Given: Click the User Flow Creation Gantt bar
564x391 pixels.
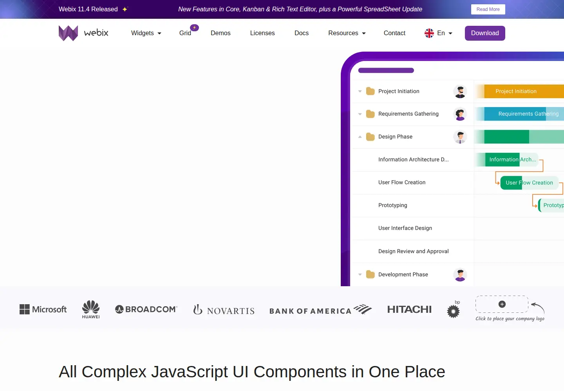Looking at the screenshot, I should click(x=529, y=183).
